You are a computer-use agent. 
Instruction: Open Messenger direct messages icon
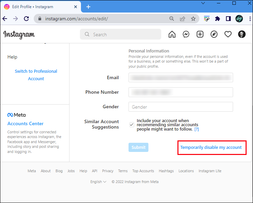point(186,34)
